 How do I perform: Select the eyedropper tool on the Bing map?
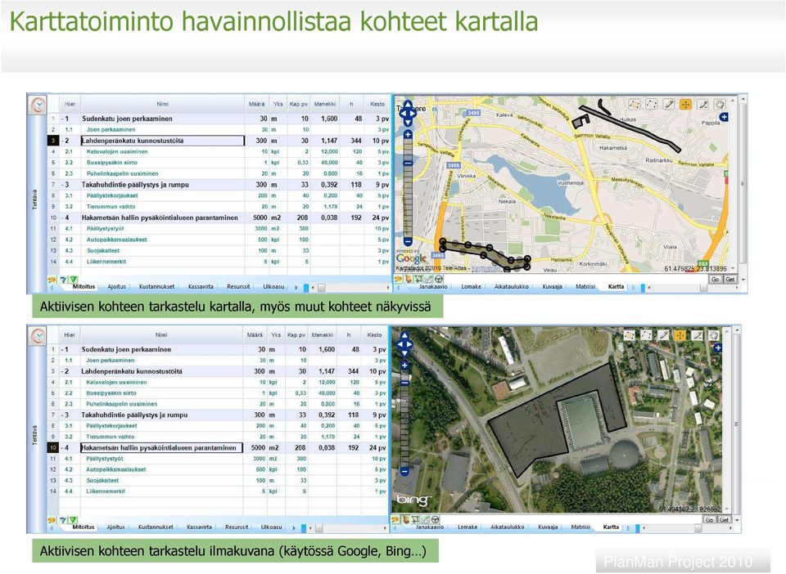(x=697, y=334)
